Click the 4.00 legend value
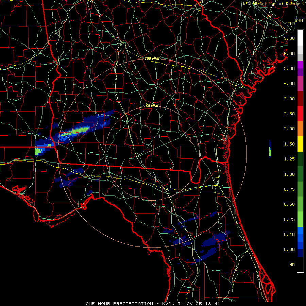 click(x=289, y=84)
